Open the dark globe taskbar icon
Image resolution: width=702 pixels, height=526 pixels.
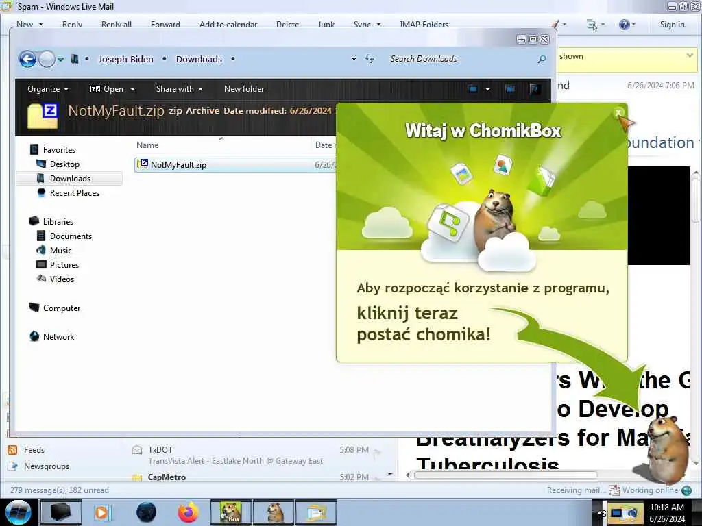click(146, 512)
